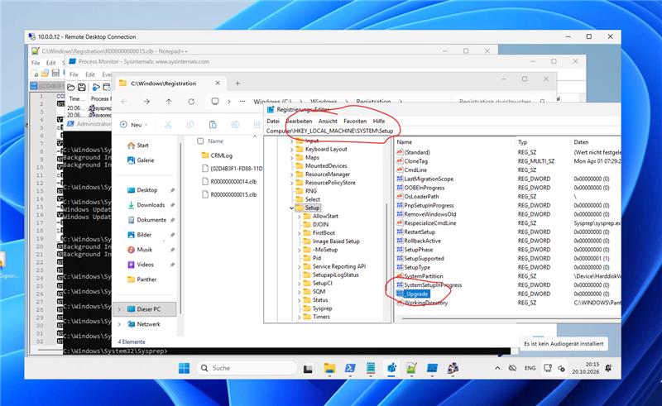Viewport: 662px width, 406px height.
Task: Select file R000000000014.clb in Explorer
Action: 233,181
